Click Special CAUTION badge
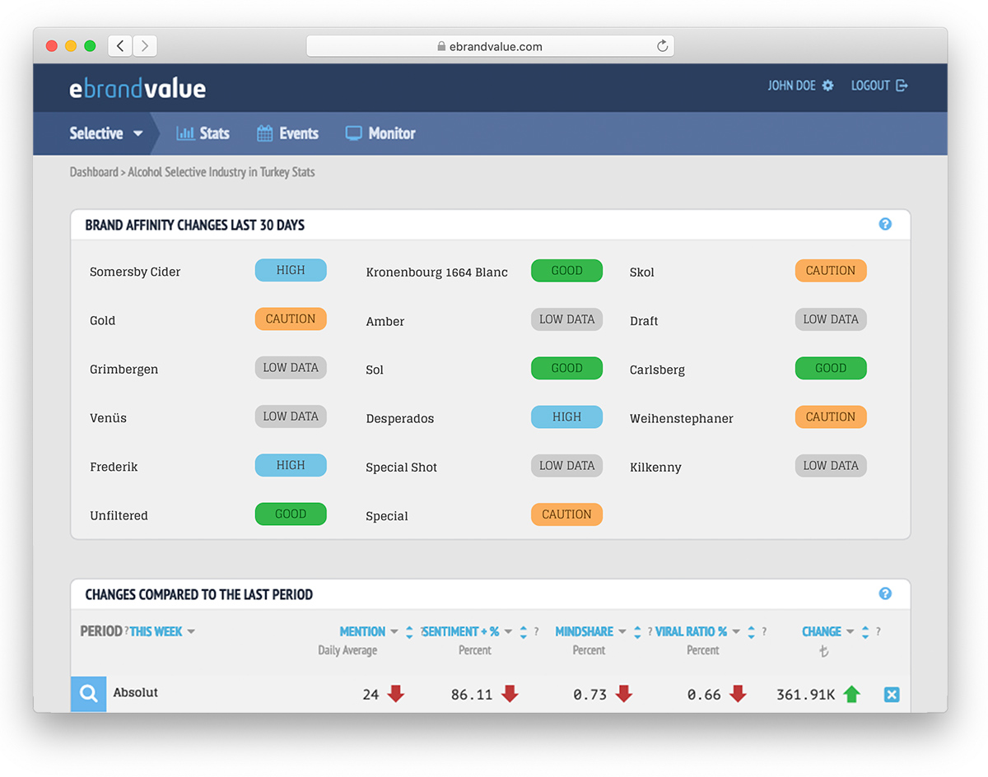The image size is (988, 777). tap(566, 514)
